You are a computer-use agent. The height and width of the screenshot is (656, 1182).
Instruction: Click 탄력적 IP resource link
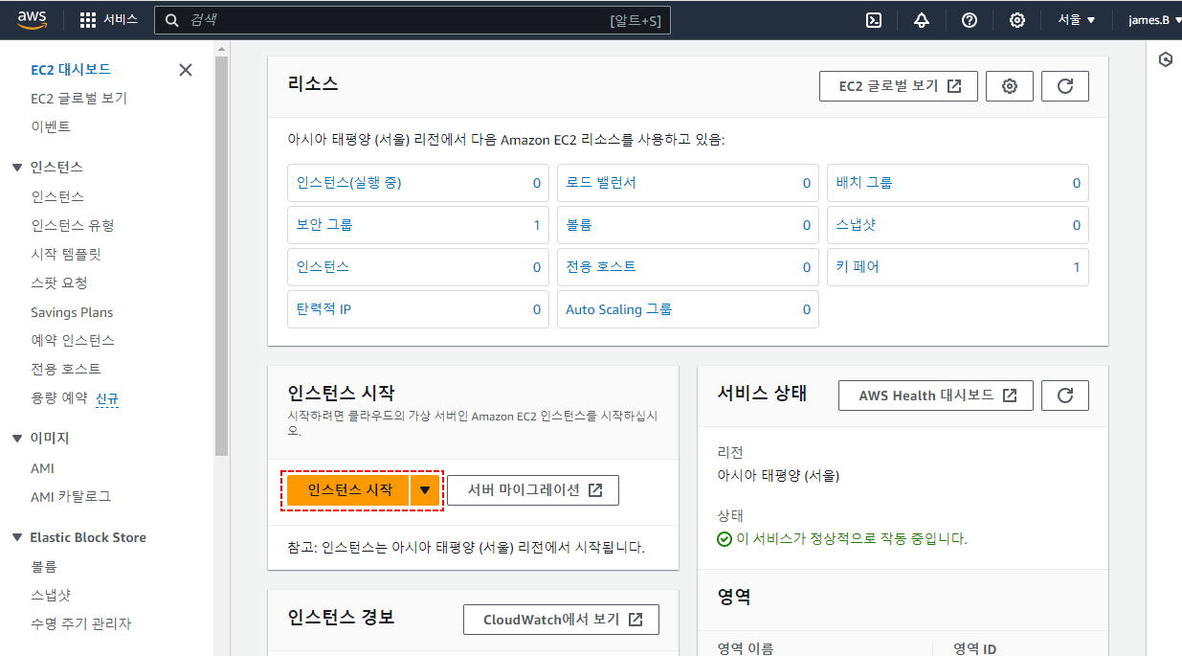coord(323,309)
